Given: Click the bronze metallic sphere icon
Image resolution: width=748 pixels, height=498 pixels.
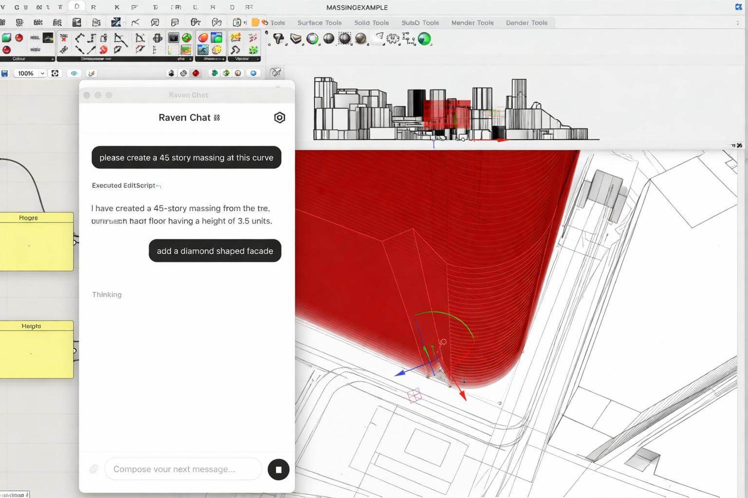Looking at the screenshot, I should point(361,39).
